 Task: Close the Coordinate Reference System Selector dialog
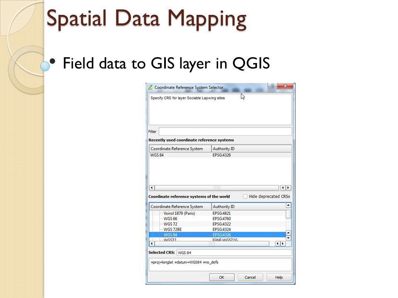click(285, 86)
